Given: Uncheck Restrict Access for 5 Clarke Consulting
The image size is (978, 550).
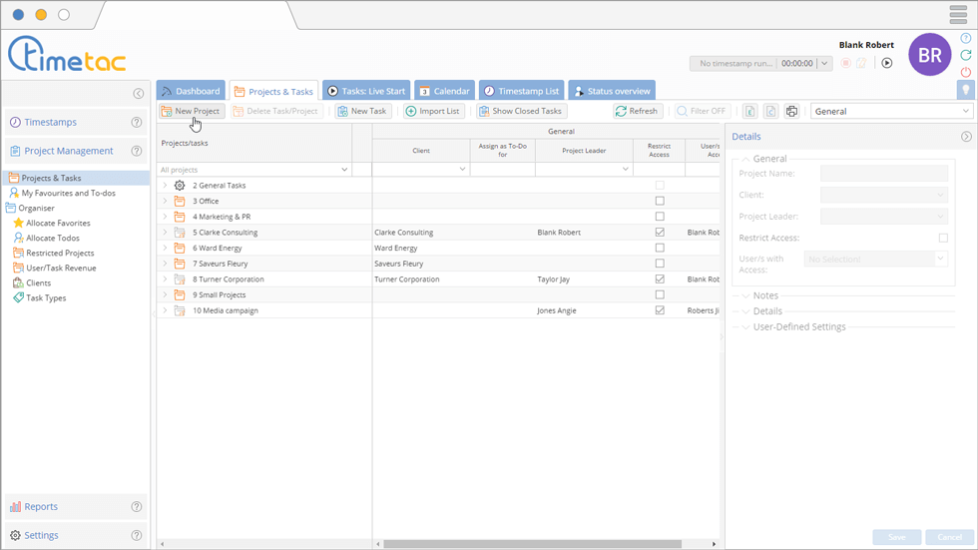Looking at the screenshot, I should [660, 232].
